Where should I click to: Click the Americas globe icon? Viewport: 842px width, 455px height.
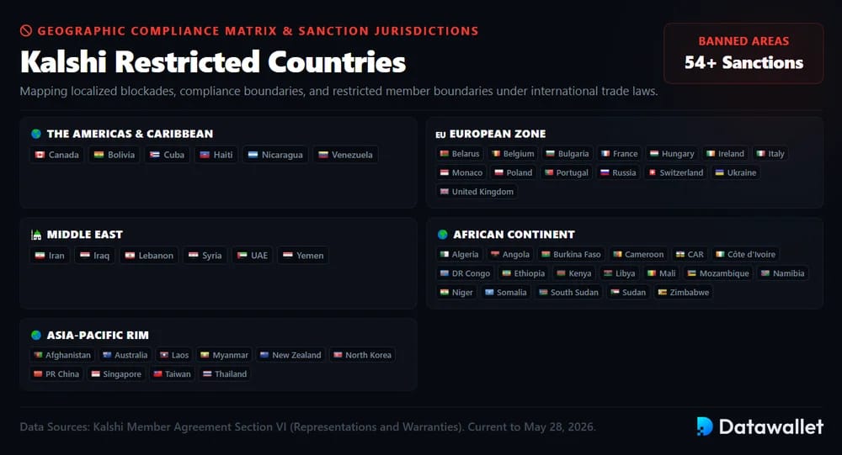coord(36,134)
